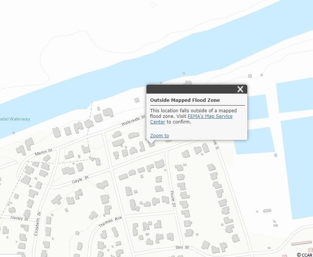
Task: Click the Gayle St street label
Action: coord(80,180)
